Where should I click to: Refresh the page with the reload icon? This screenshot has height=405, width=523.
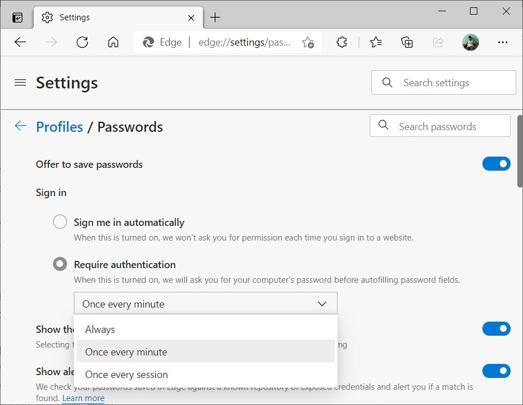click(82, 42)
